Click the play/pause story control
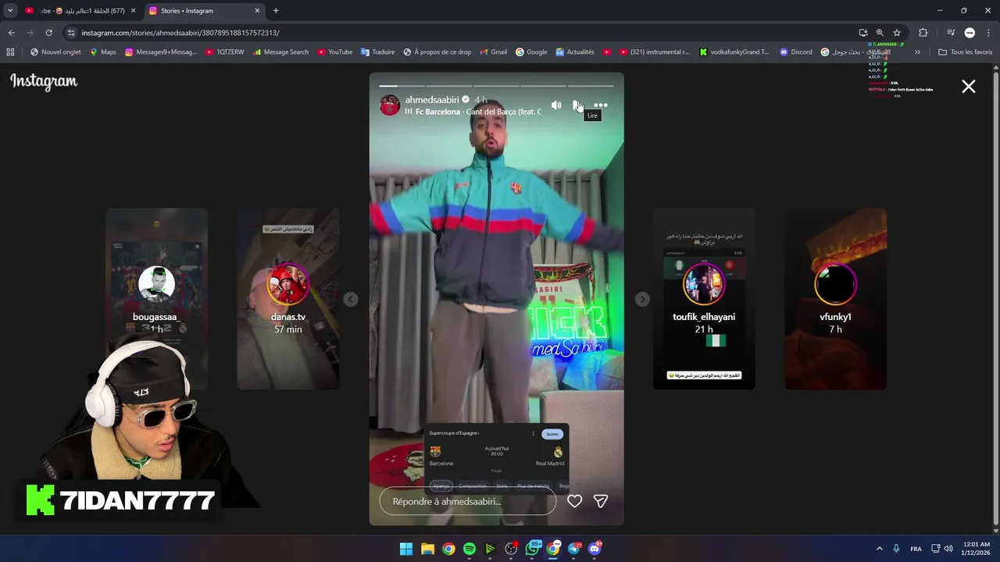 click(x=577, y=105)
